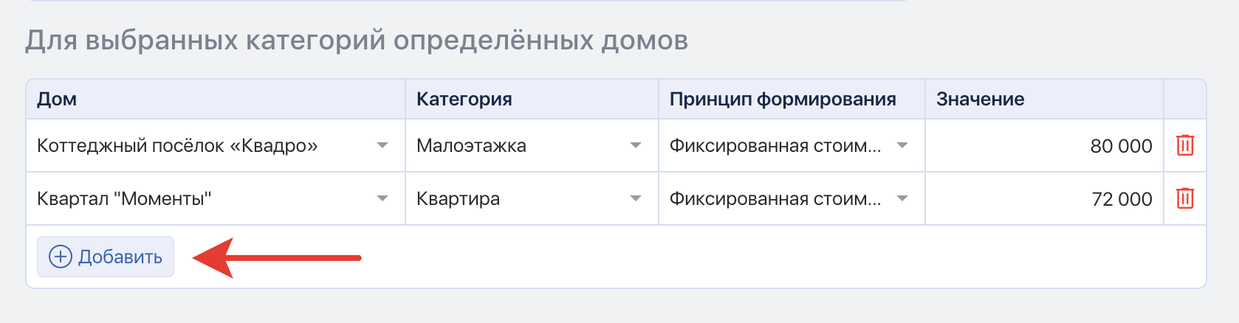The image size is (1239, 323).
Task: Click the value field showing 80 000
Action: pyautogui.click(x=1043, y=146)
